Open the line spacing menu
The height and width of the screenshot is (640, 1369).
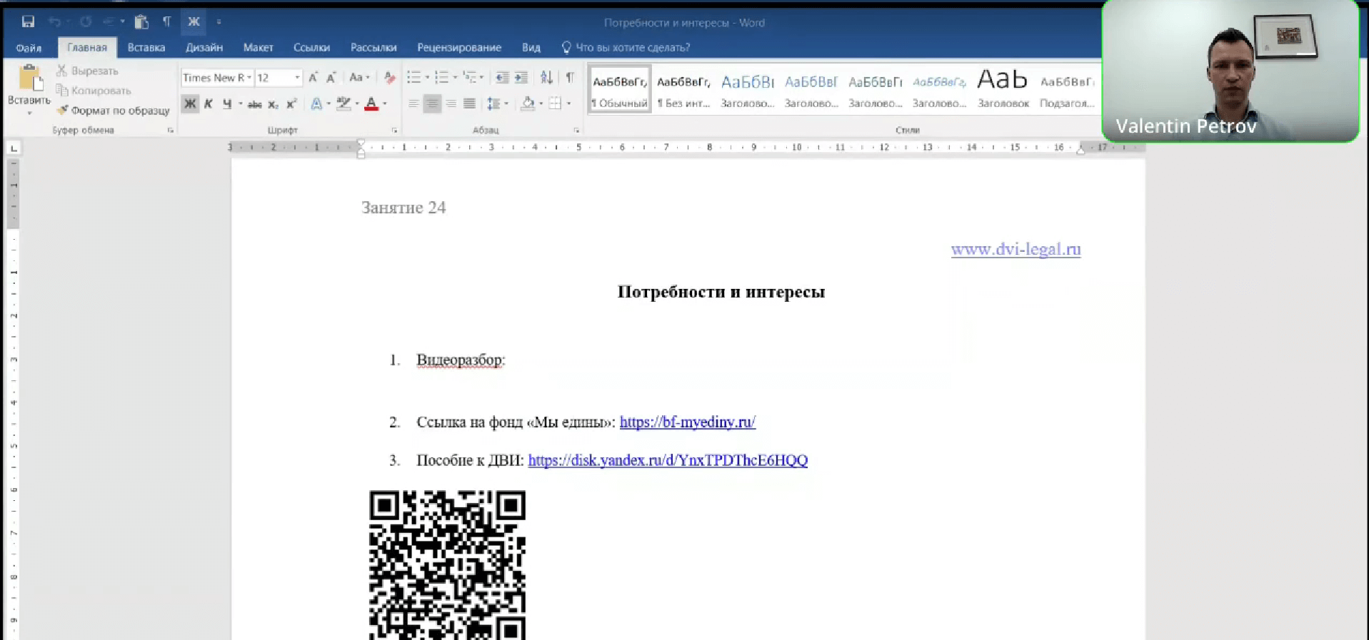(493, 104)
